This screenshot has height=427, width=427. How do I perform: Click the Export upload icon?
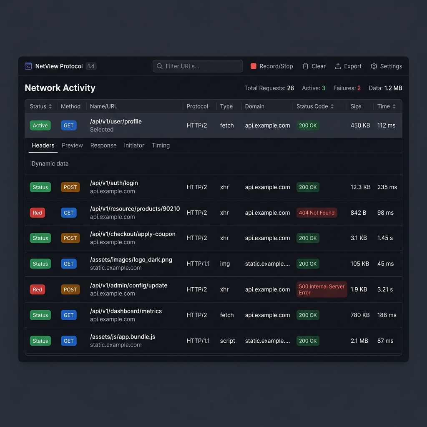[x=338, y=66]
